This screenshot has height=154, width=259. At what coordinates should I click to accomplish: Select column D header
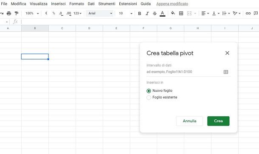89,28
